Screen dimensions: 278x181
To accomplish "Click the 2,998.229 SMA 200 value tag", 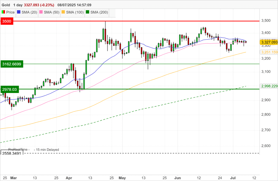I will (269, 86).
